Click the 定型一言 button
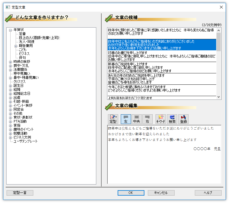The height and width of the screenshot is (203, 229). [x=20, y=193]
